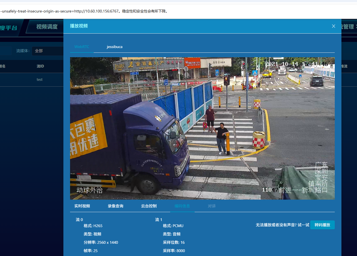The height and width of the screenshot is (256, 357).
Task: Select the WebRTC player tab
Action: [81, 47]
